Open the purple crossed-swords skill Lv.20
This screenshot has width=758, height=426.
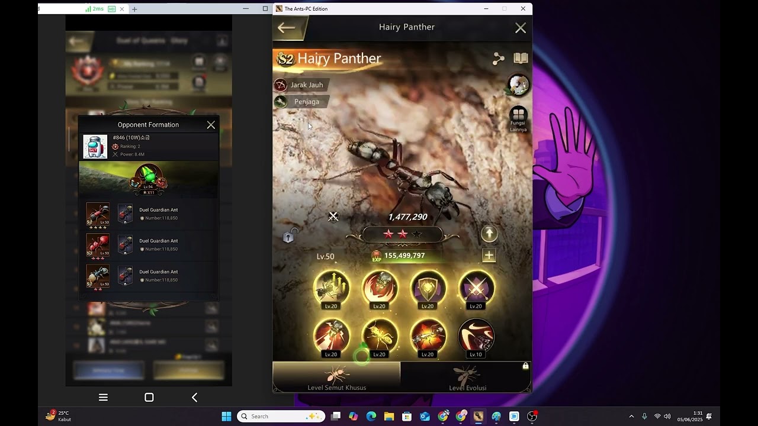pyautogui.click(x=476, y=289)
